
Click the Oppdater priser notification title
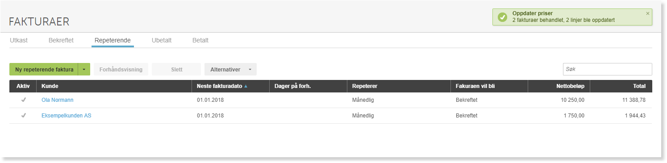coord(532,13)
